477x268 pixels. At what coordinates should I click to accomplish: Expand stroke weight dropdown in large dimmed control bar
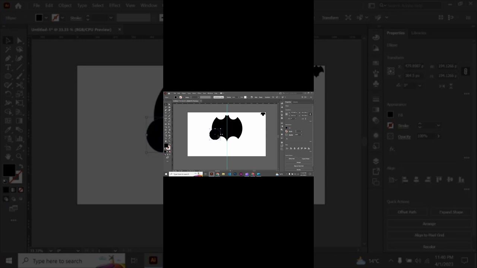pos(111,17)
